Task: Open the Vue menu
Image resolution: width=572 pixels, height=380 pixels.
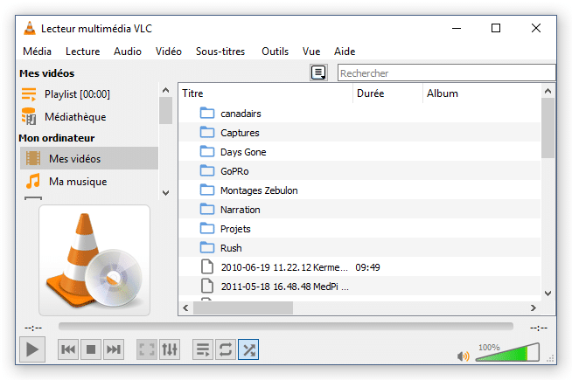Action: click(x=311, y=52)
